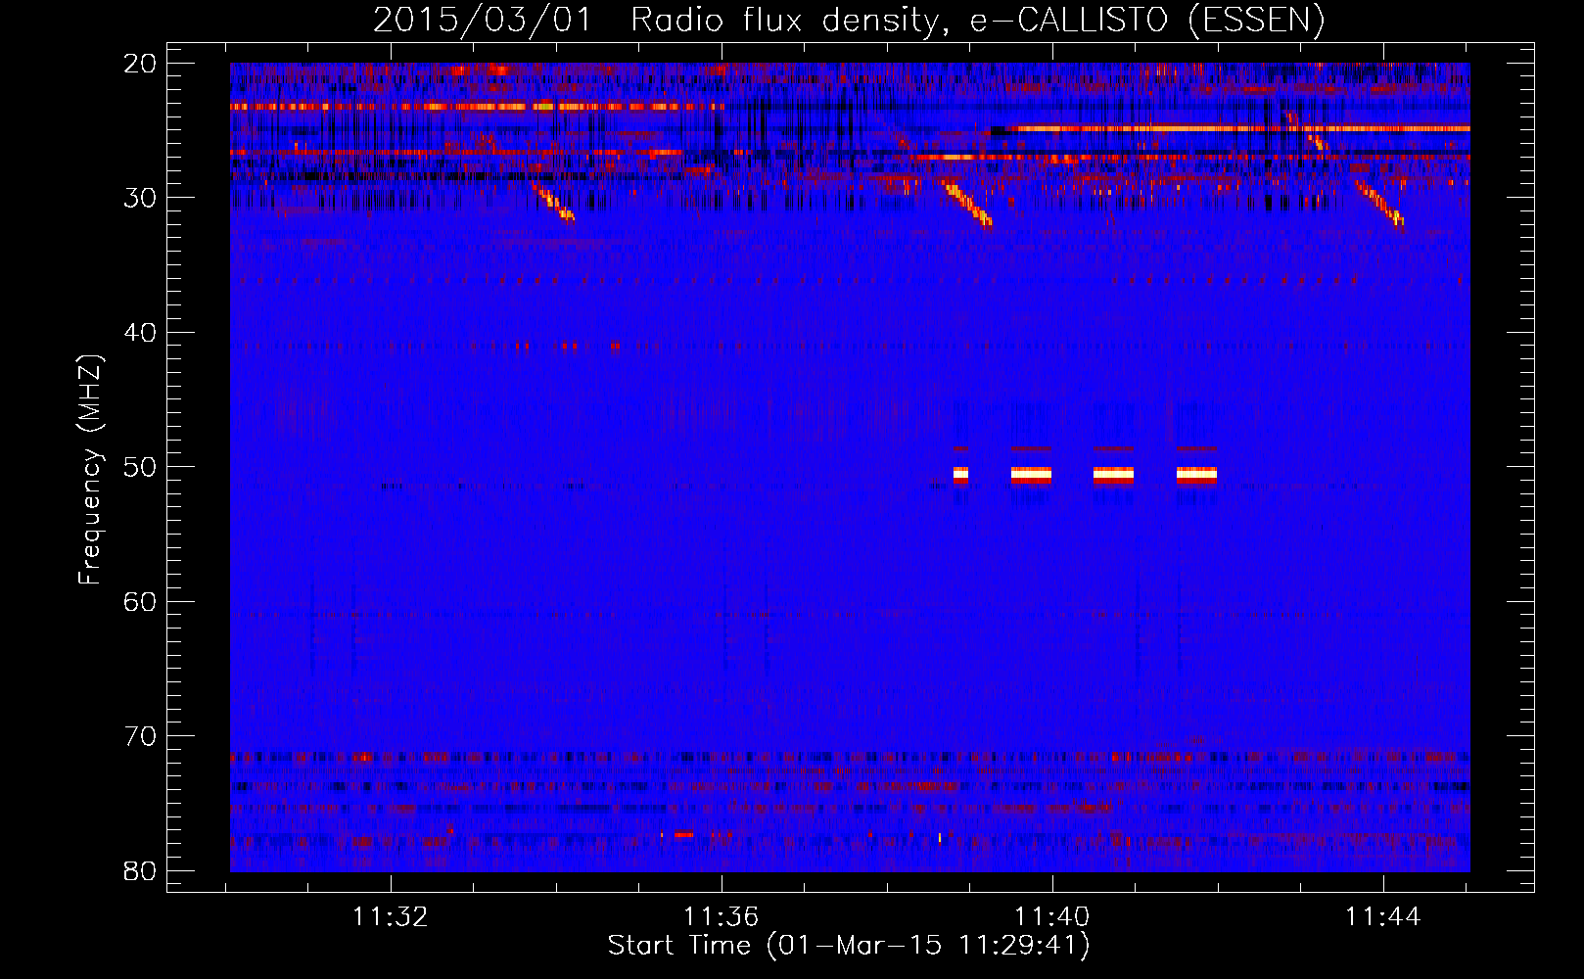Viewport: 1584px width, 979px height.
Task: Click the plot title "Radio flux density, e-CALLISTO (ESSEN)"
Action: tap(976, 21)
